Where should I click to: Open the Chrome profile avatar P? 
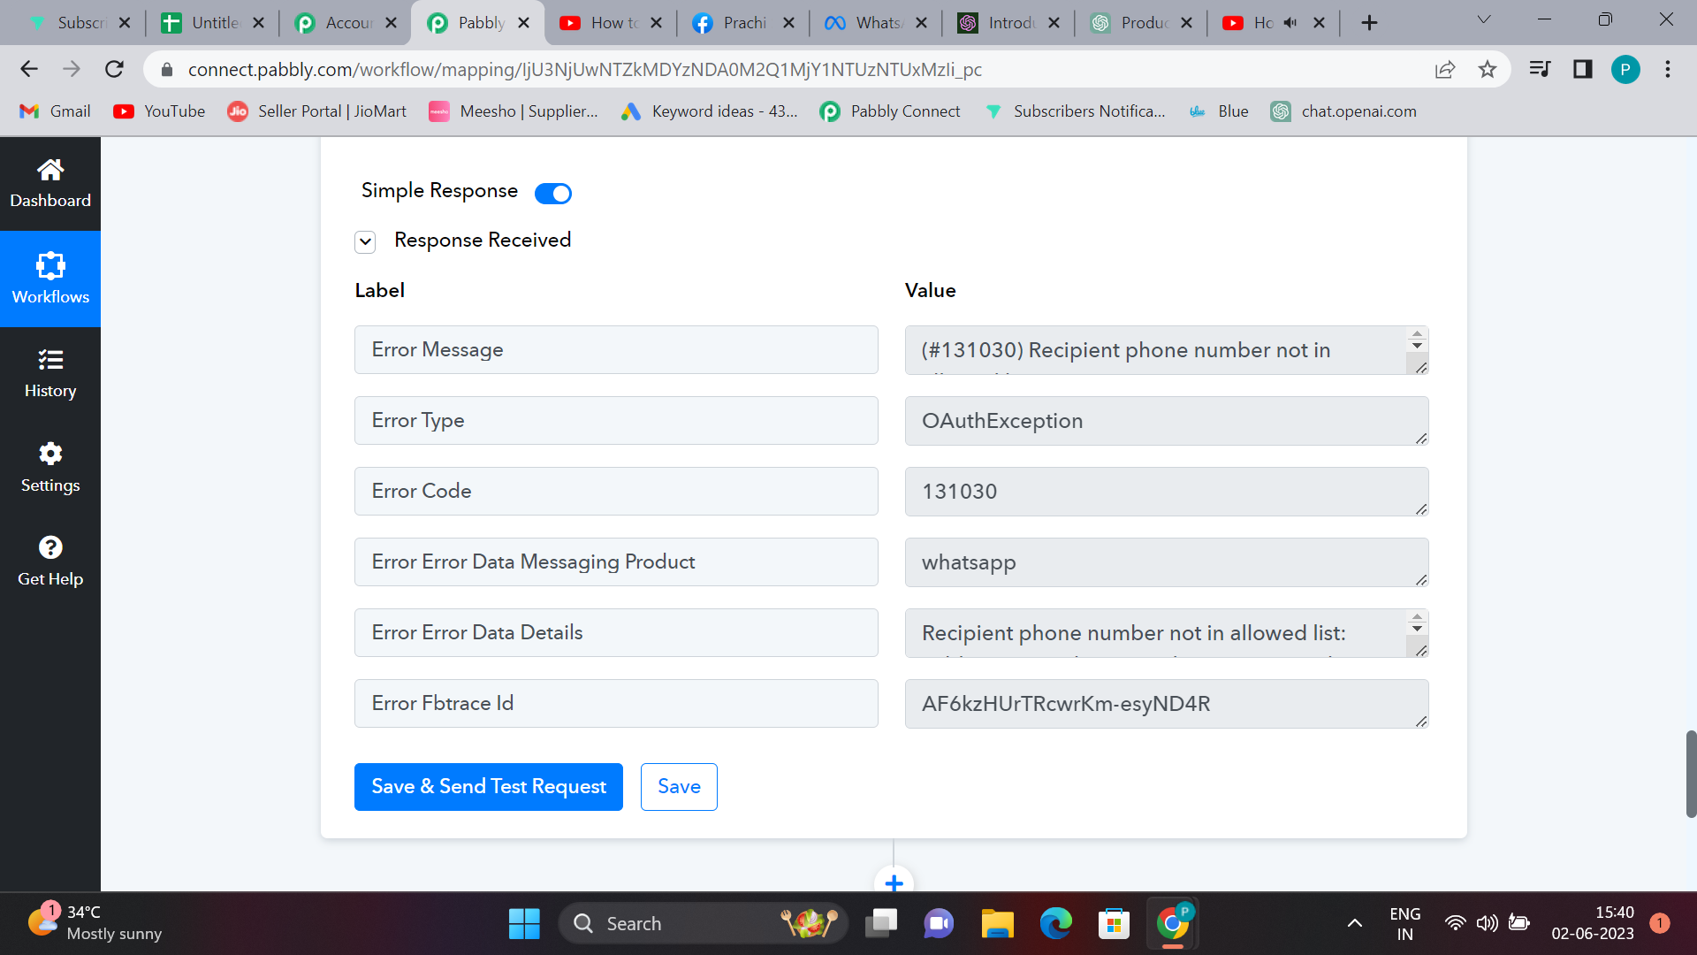coord(1625,69)
